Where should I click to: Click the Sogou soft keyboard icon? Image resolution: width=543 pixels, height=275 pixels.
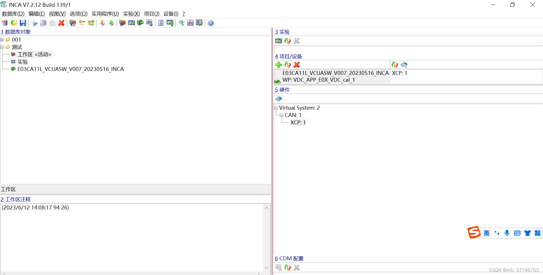click(x=517, y=233)
